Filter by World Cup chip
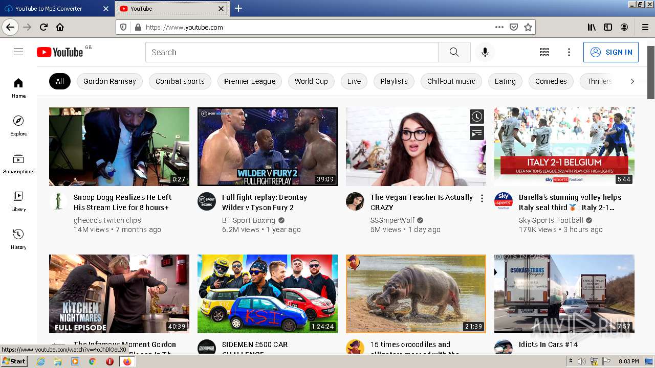The width and height of the screenshot is (655, 368). (x=311, y=81)
